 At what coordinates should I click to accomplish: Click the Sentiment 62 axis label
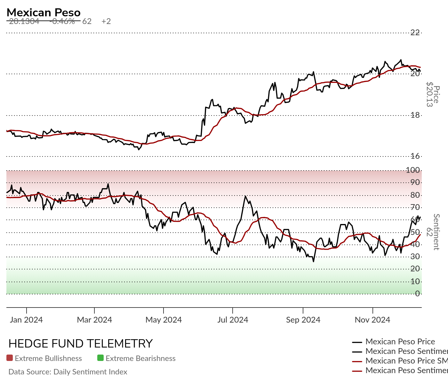[433, 232]
